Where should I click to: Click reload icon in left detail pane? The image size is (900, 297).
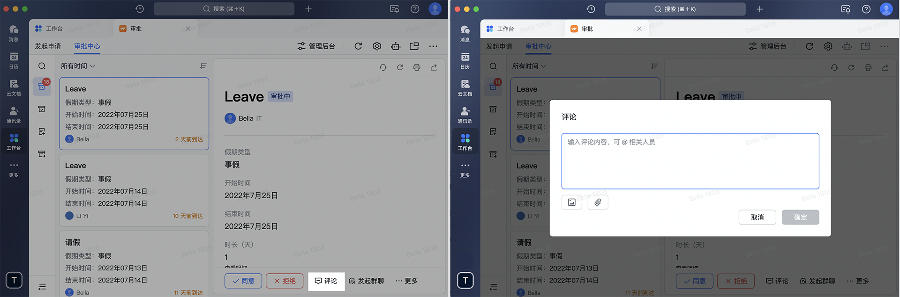(x=400, y=67)
